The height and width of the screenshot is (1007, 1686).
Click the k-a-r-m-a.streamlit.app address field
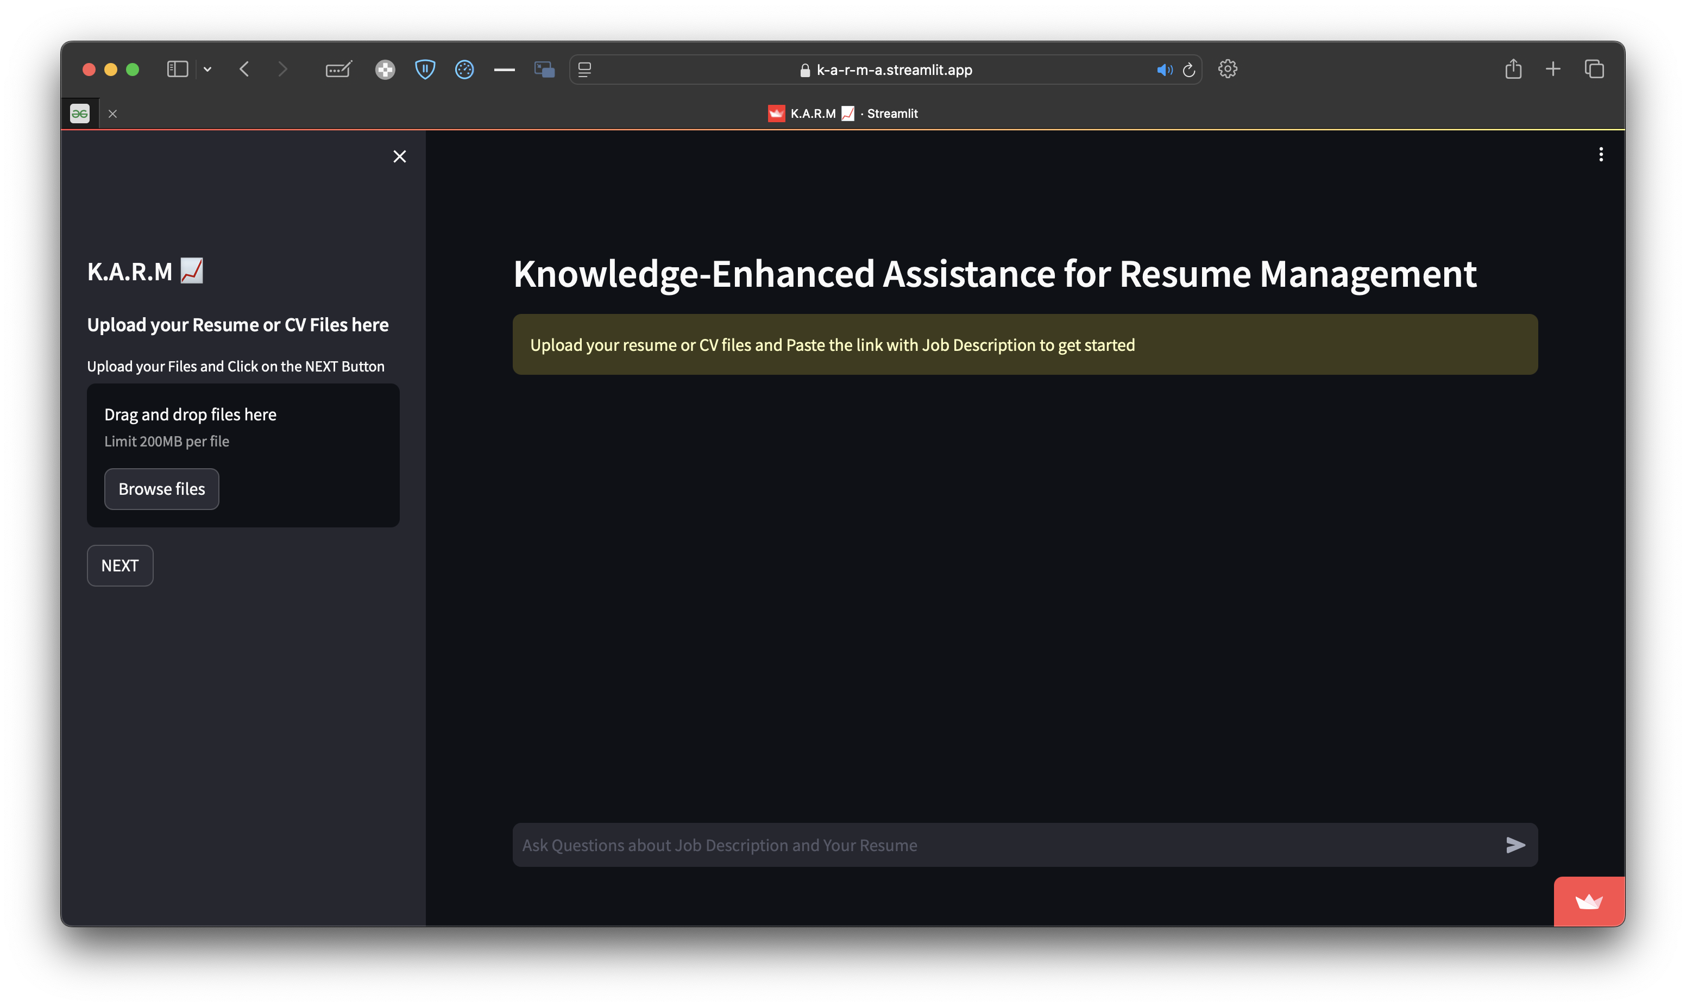(x=886, y=69)
